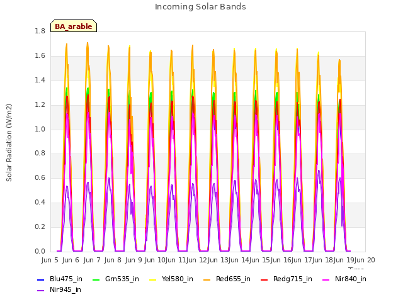Click the 1.4 y-axis tick label
The width and height of the screenshot is (403, 302).
40,81
